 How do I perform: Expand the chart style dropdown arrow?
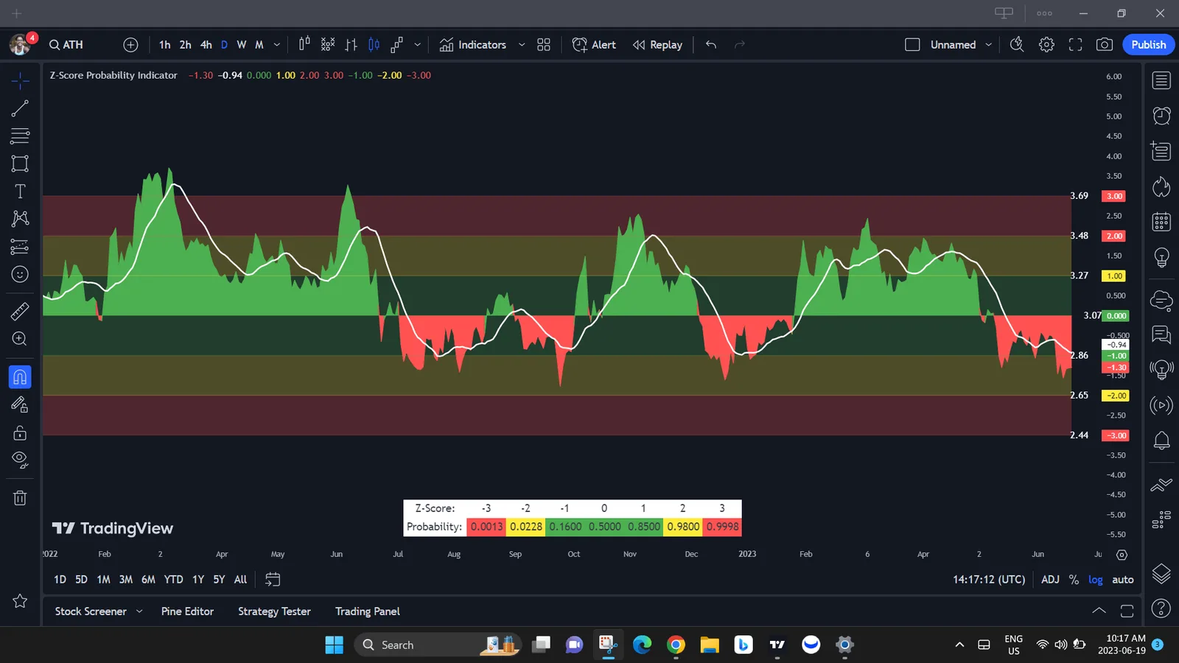click(x=418, y=45)
